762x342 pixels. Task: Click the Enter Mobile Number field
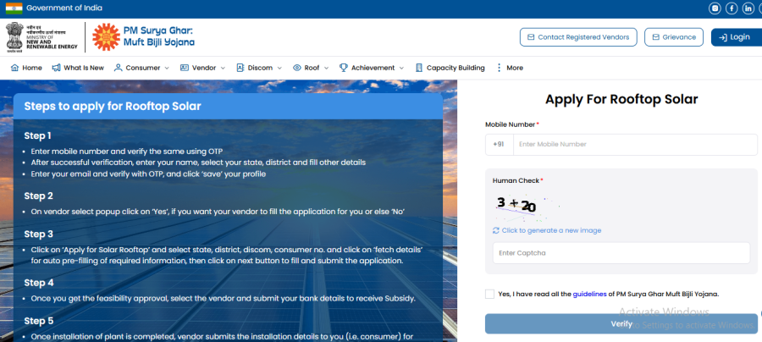pos(635,144)
